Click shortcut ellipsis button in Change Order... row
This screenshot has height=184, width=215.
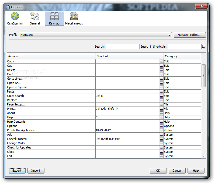(162, 143)
